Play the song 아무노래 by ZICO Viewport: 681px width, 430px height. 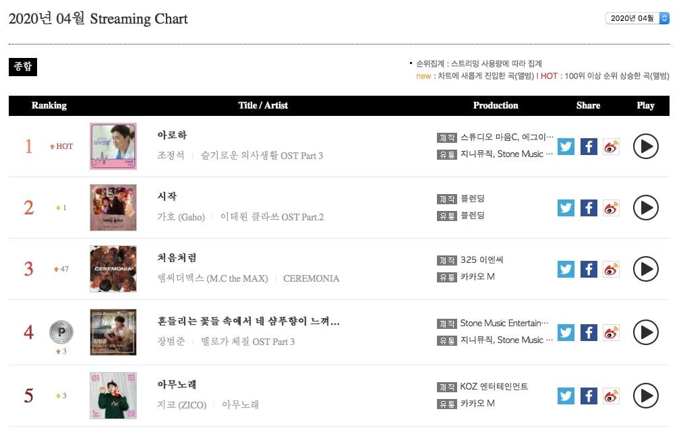pos(645,395)
